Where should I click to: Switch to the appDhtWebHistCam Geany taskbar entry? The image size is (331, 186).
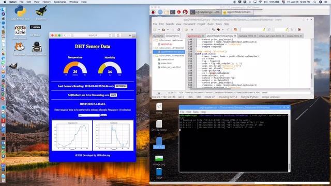[x=237, y=12]
